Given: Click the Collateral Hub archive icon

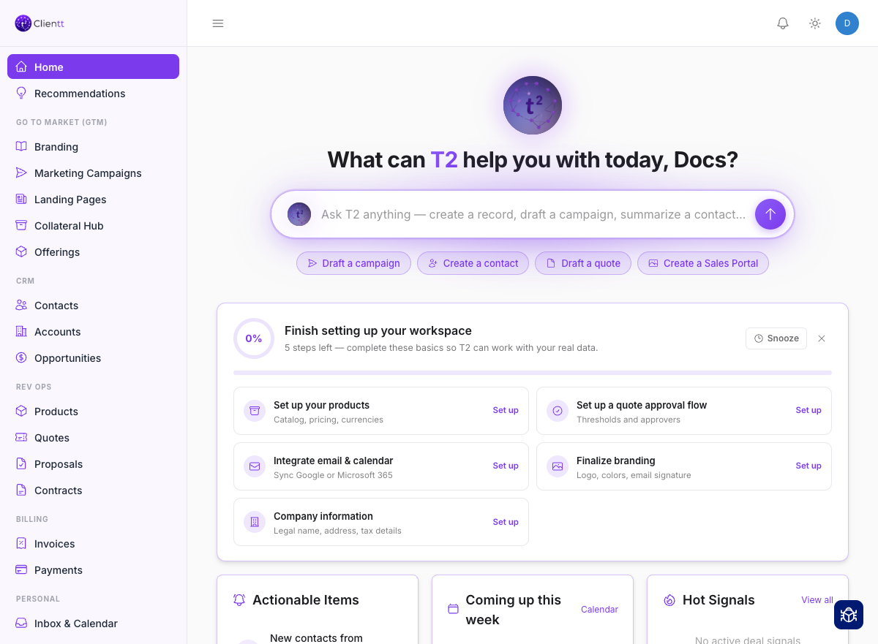Looking at the screenshot, I should pyautogui.click(x=21, y=225).
